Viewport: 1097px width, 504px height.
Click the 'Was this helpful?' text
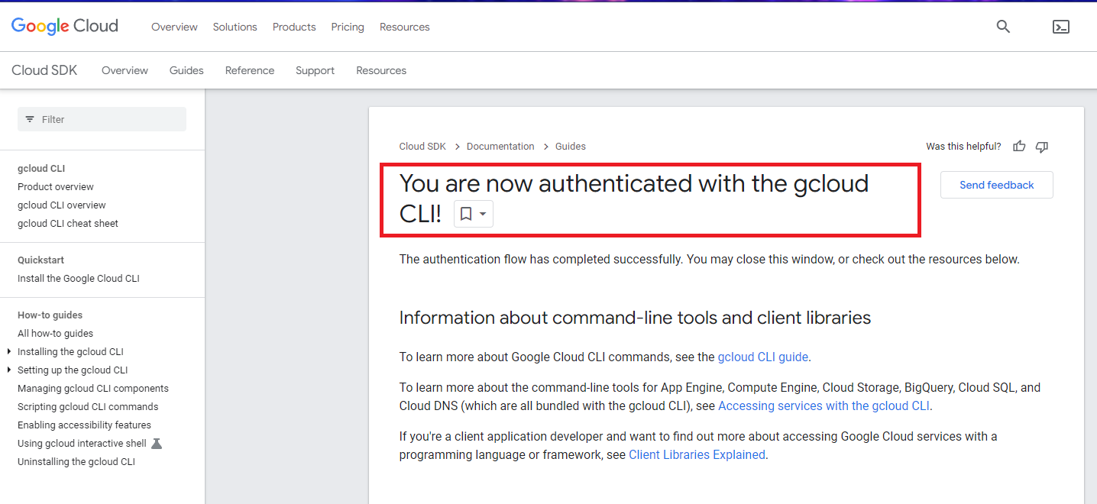[x=963, y=147]
